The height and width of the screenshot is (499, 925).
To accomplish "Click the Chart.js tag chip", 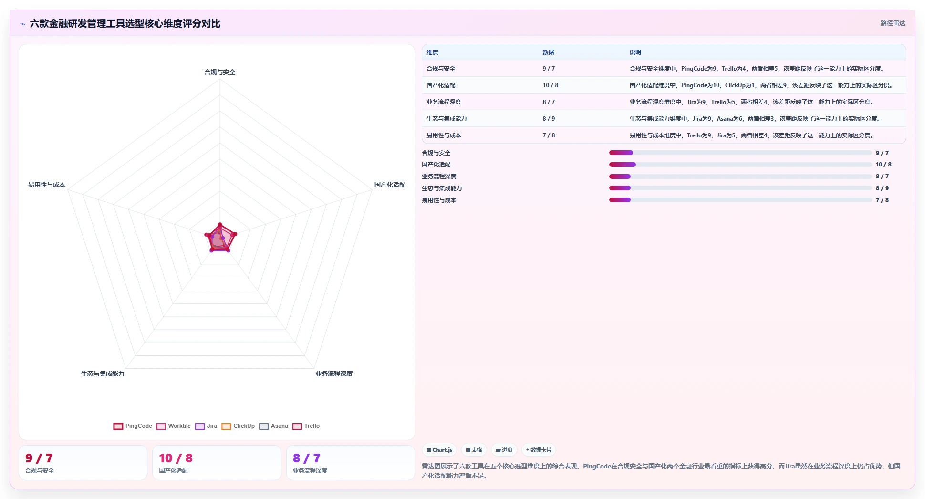I will tap(439, 450).
